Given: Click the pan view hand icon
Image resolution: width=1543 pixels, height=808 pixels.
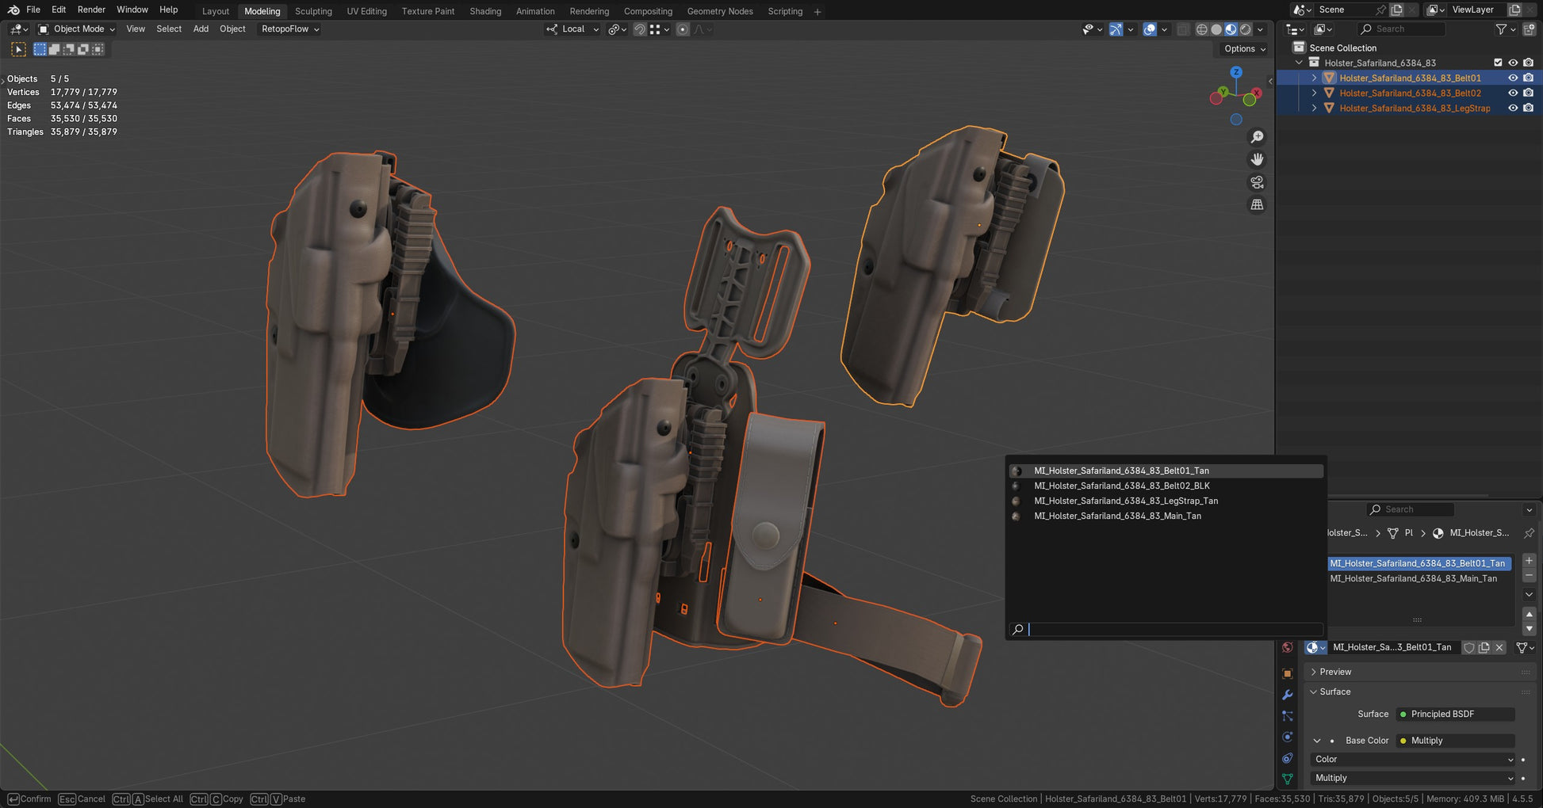Looking at the screenshot, I should click(x=1257, y=159).
